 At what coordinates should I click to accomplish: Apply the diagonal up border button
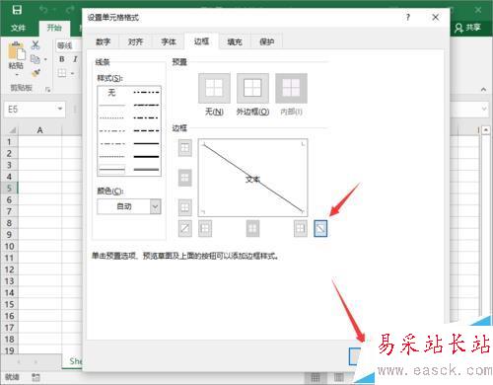click(184, 228)
